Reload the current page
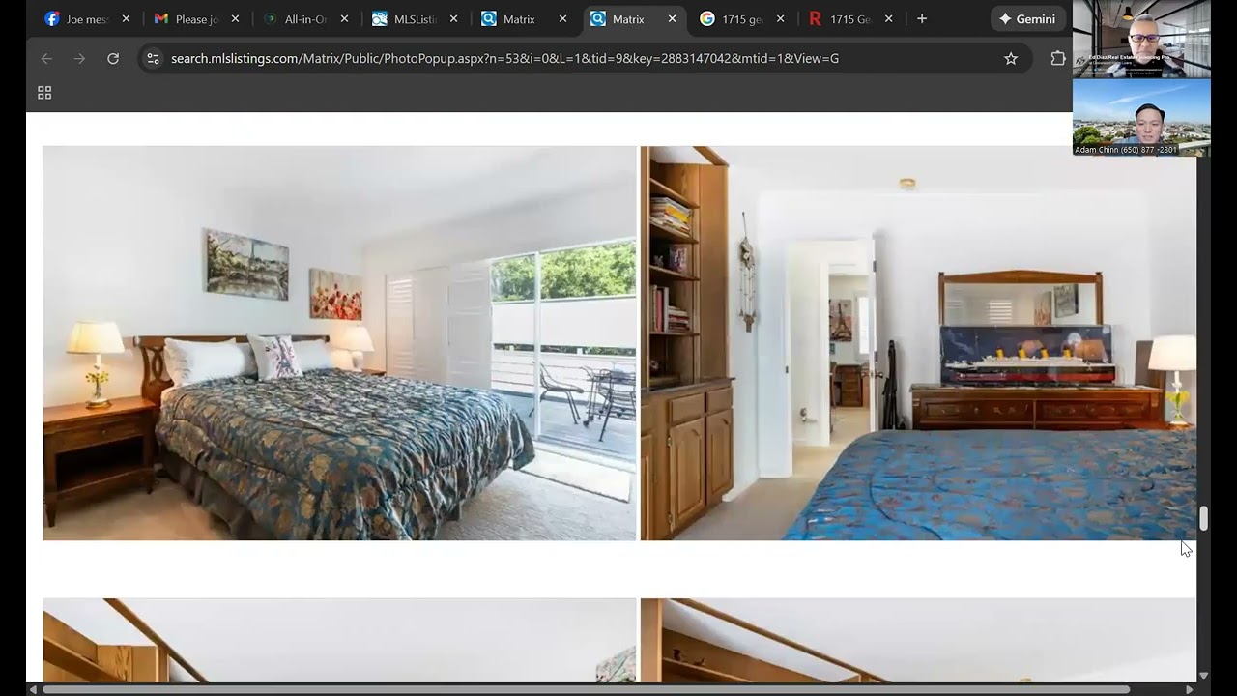 click(113, 58)
